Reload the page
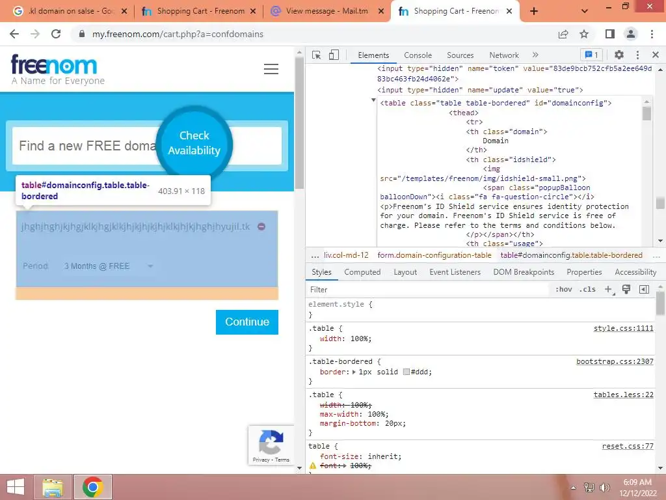Image resolution: width=666 pixels, height=500 pixels. point(56,34)
